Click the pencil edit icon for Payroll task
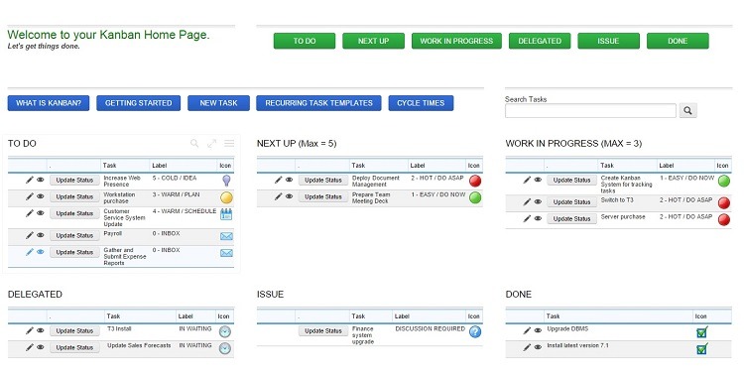This screenshot has height=376, width=744. click(x=30, y=235)
